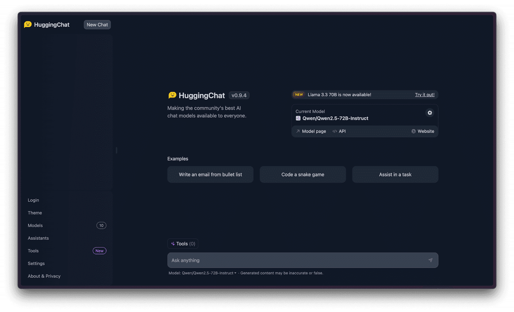Screen dimensions: 514x312
Task: Open Settings from sidebar
Action: pyautogui.click(x=36, y=264)
